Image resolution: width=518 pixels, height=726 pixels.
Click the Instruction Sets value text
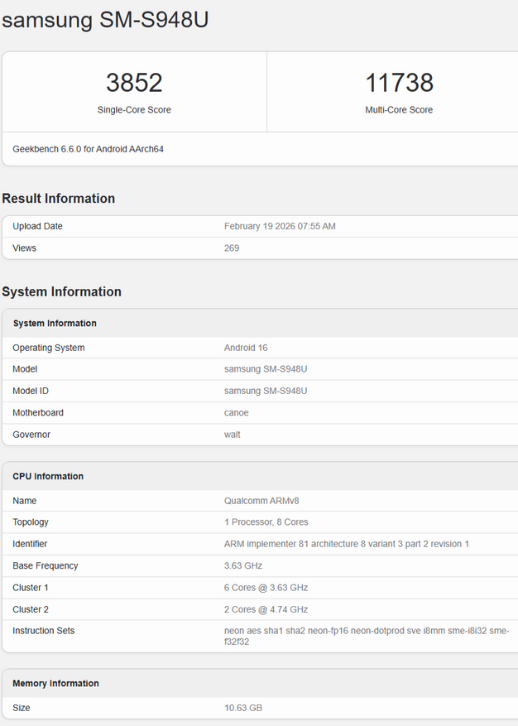click(x=364, y=636)
